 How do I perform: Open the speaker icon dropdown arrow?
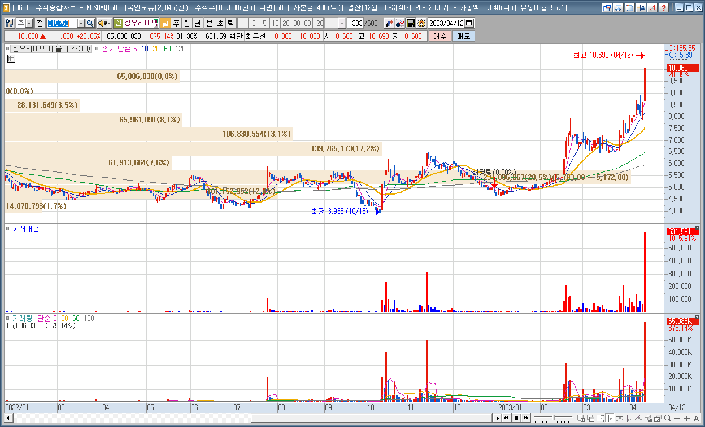(x=109, y=23)
